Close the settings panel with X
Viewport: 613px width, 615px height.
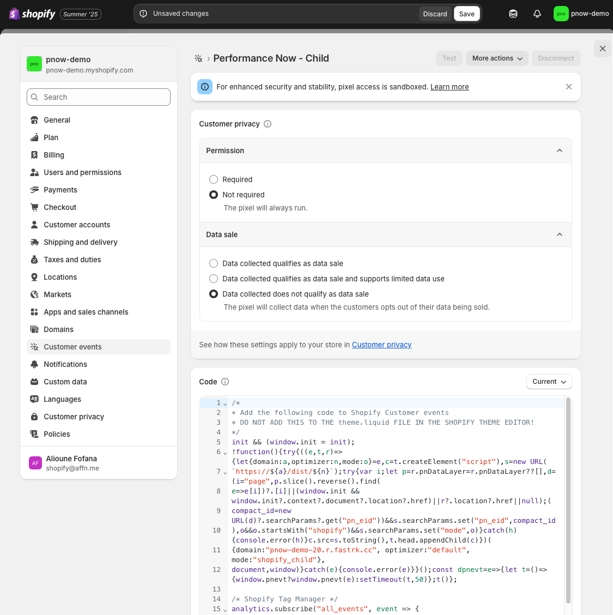(603, 49)
